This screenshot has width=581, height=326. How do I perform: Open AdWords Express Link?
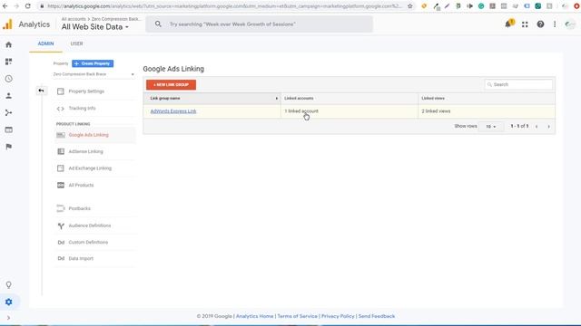point(173,111)
